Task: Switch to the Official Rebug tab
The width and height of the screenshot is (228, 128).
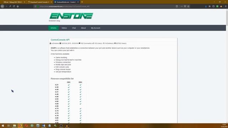Action: (x=13, y=2)
